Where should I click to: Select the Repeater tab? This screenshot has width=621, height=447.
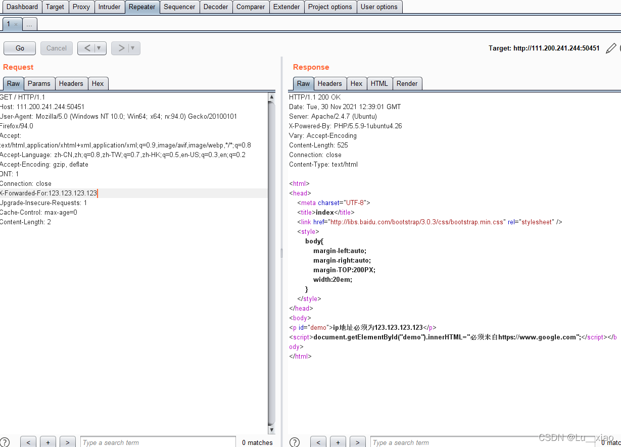[x=142, y=7]
